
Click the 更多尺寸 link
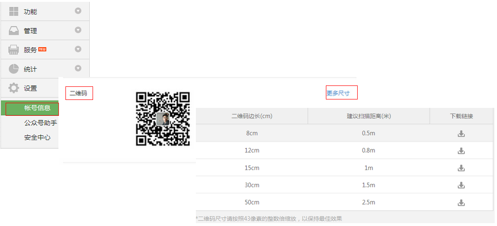[338, 93]
